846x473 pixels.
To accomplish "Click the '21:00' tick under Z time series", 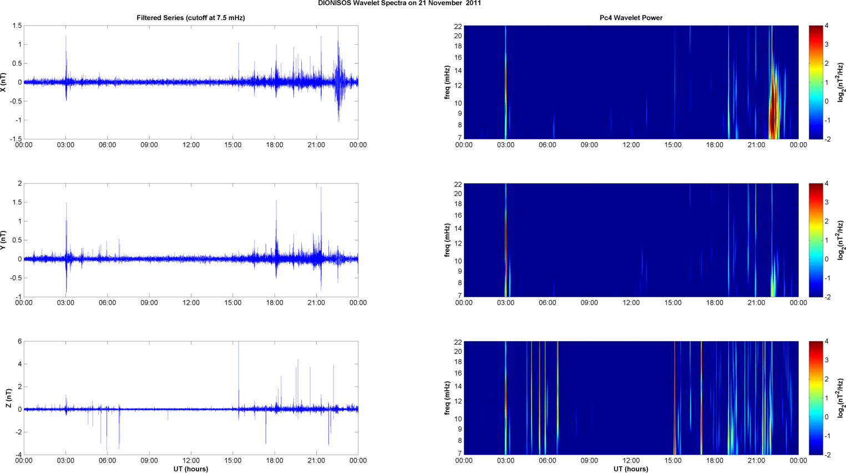I will tap(316, 461).
